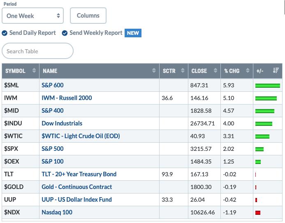Image resolution: width=285 pixels, height=223 pixels.
Task: Click the +/- column descending sort icon
Action: pos(276,71)
